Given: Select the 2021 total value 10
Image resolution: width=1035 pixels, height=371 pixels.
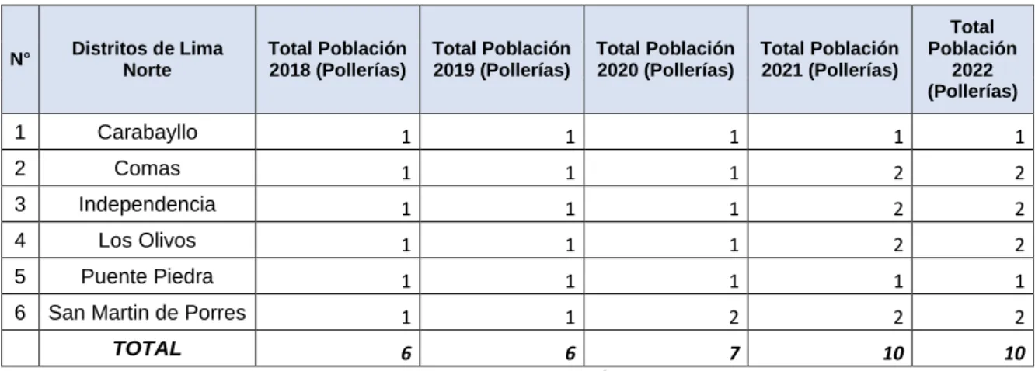Looking at the screenshot, I should tap(828, 348).
